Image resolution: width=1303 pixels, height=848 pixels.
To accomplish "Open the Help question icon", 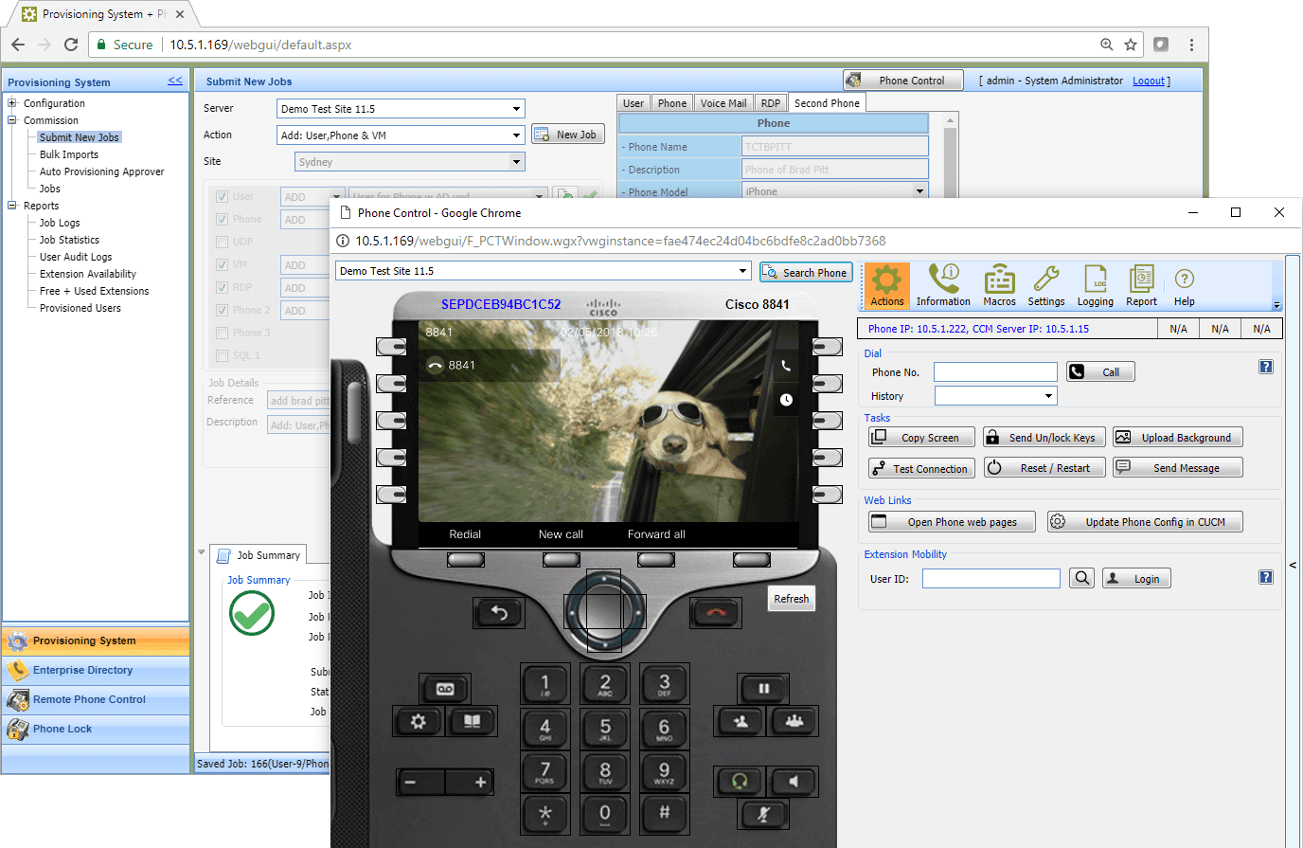I will [x=1184, y=285].
